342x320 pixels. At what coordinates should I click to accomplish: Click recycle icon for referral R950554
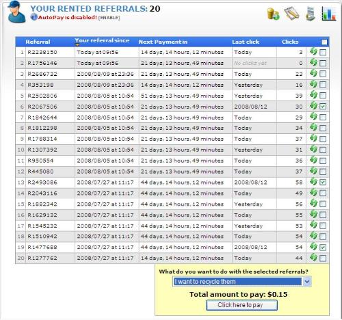click(313, 160)
